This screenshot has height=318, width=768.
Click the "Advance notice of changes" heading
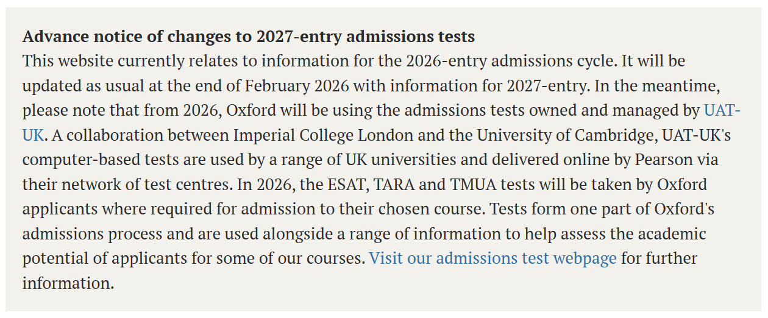point(248,37)
